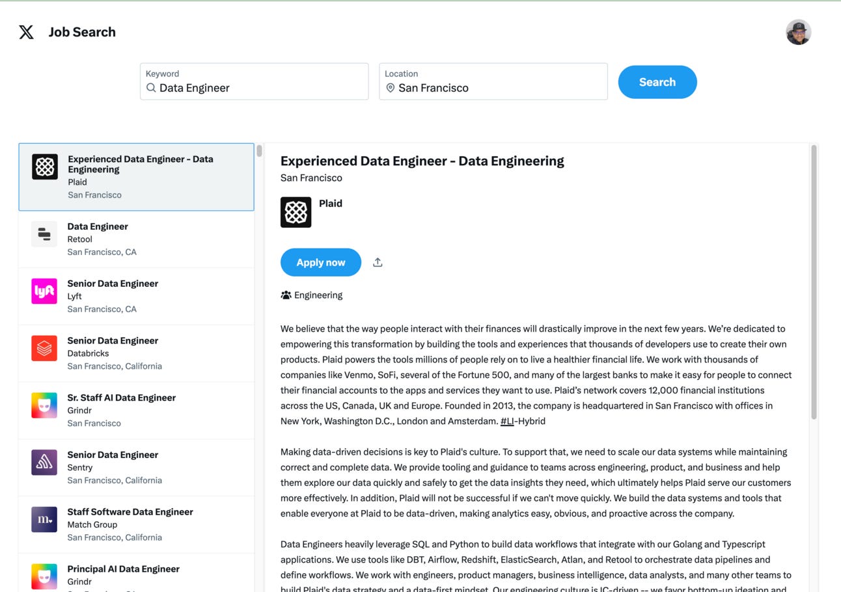The image size is (841, 592).
Task: Select the Sentry Senior Data Engineer listing
Action: pyautogui.click(x=136, y=468)
